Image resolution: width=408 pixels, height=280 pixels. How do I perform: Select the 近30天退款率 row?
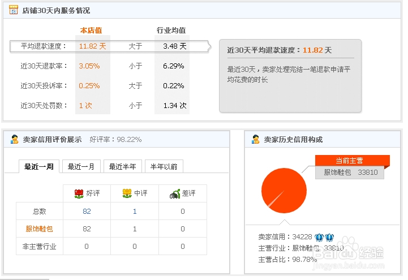click(105, 66)
